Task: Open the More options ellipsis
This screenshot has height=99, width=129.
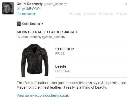Action: click(x=118, y=13)
